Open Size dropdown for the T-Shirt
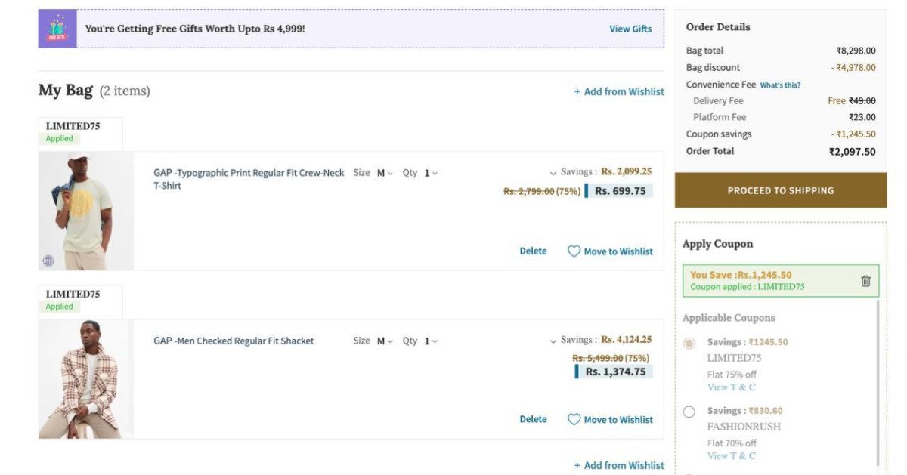Image resolution: width=907 pixels, height=475 pixels. [385, 173]
